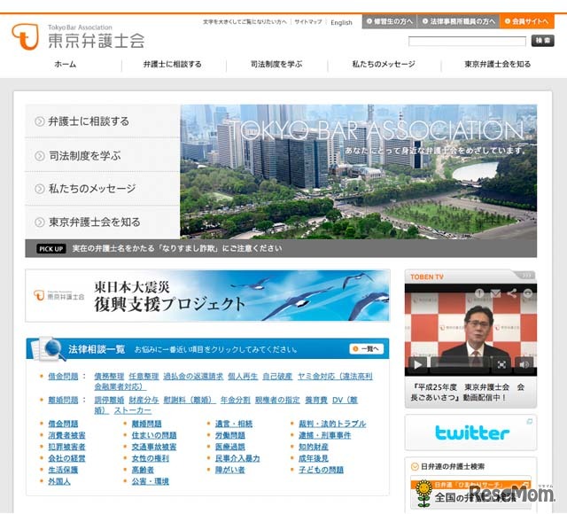Play the TOBEN TV video

(417, 364)
